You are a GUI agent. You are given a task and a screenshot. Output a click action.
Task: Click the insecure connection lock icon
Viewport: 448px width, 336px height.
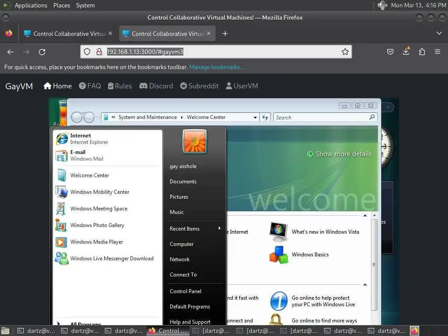pos(99,52)
